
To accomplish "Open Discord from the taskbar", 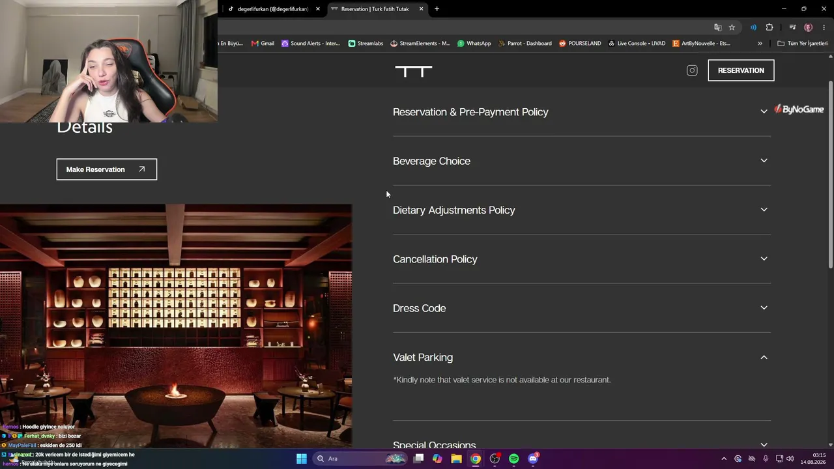I will point(533,459).
